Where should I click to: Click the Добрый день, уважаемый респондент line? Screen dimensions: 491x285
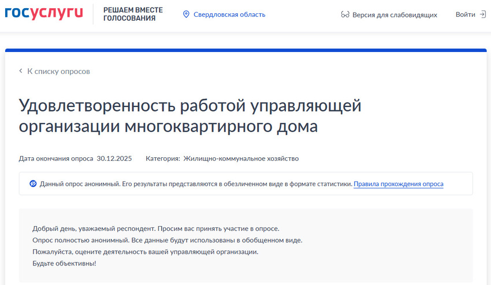point(156,228)
